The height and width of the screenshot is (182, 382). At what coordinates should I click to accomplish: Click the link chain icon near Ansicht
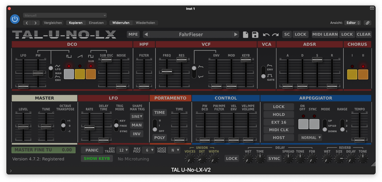coord(367,23)
